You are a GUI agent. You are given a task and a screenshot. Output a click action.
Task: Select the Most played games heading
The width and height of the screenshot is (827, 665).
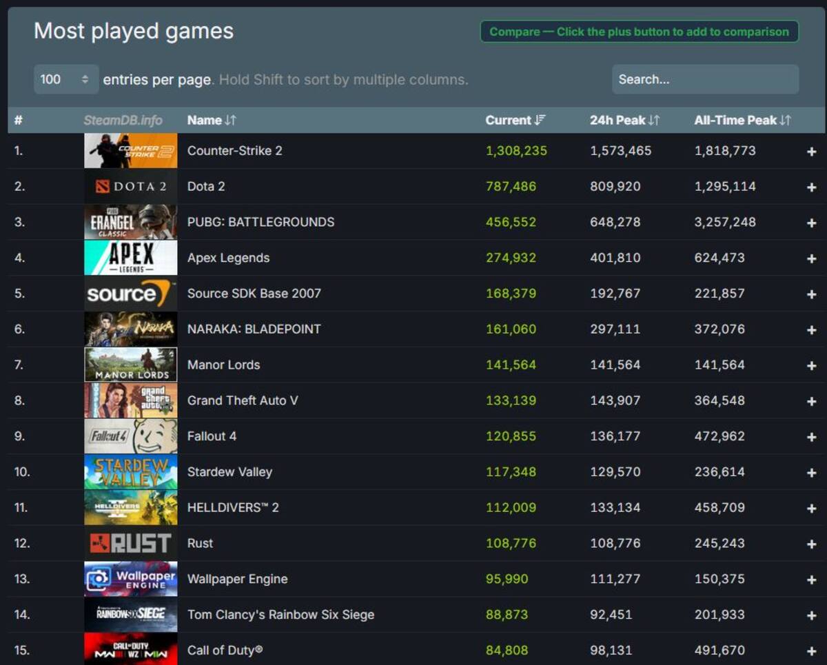(x=134, y=32)
